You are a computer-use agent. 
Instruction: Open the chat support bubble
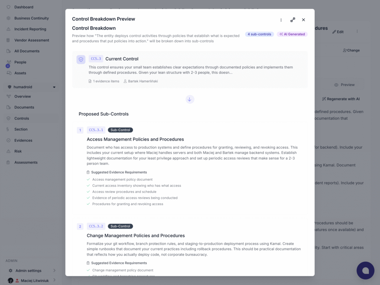(365, 271)
